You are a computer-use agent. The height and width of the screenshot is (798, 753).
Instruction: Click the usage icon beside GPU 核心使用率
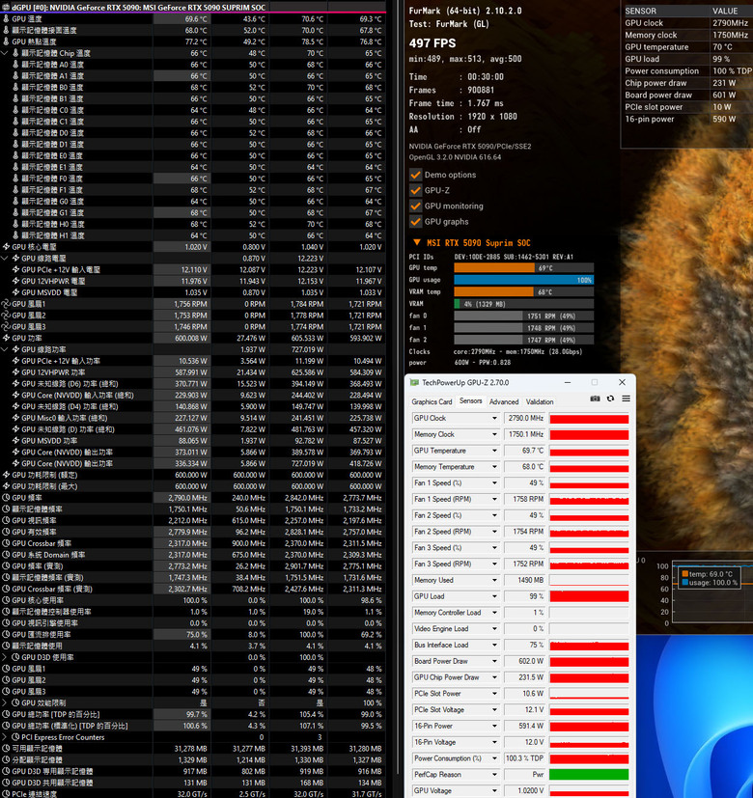(x=6, y=600)
